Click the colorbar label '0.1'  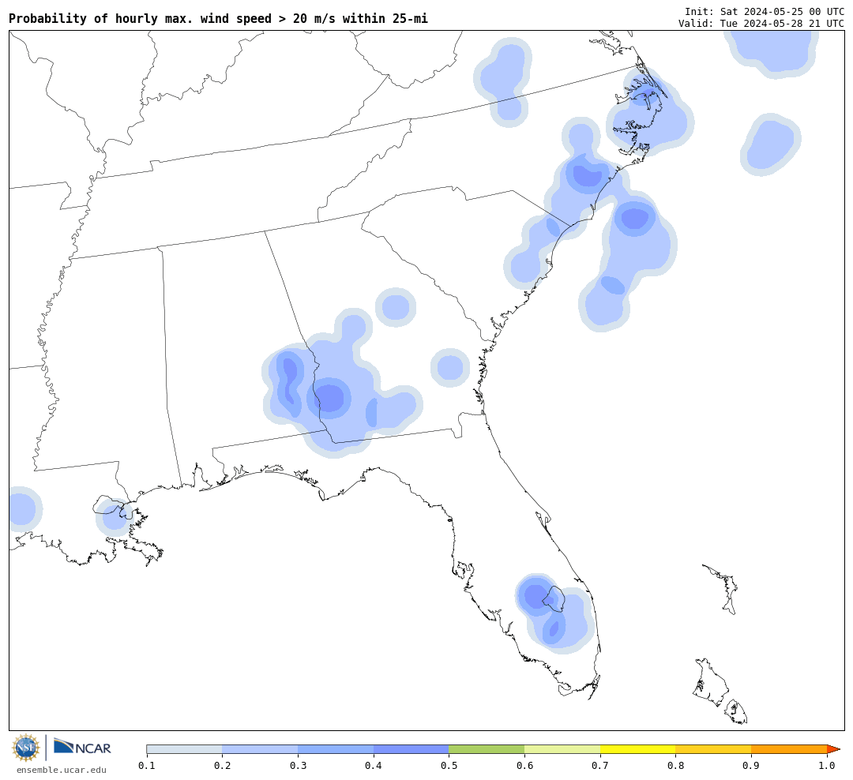coord(147,766)
